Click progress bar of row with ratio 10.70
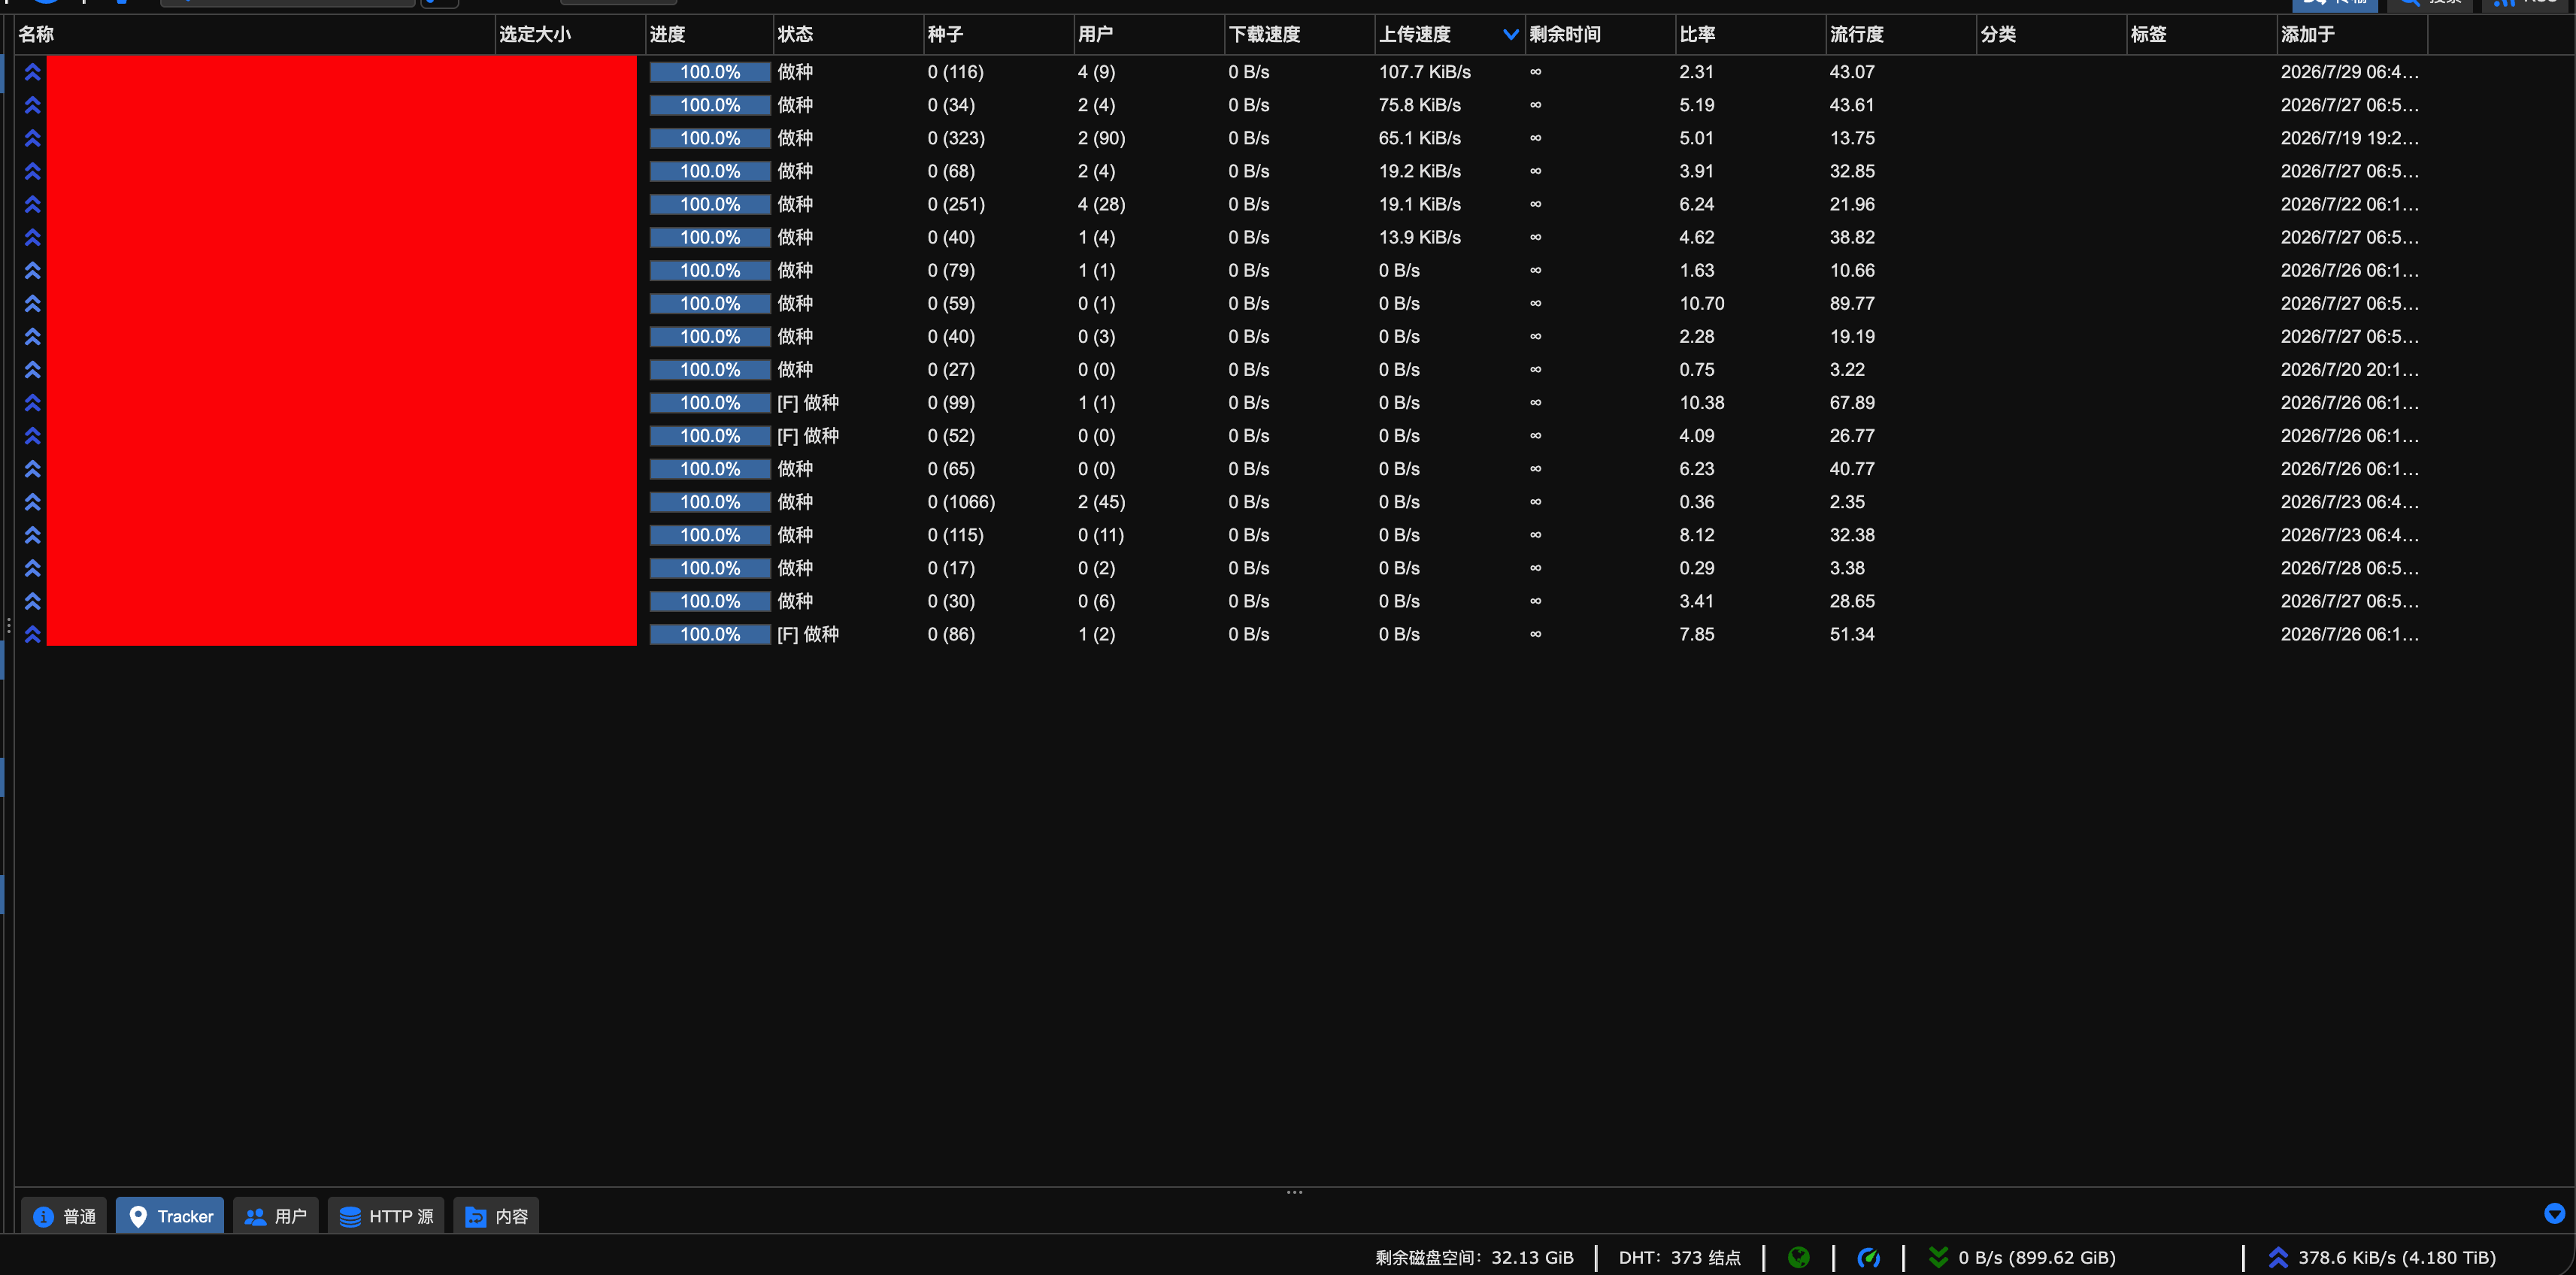 [x=710, y=303]
